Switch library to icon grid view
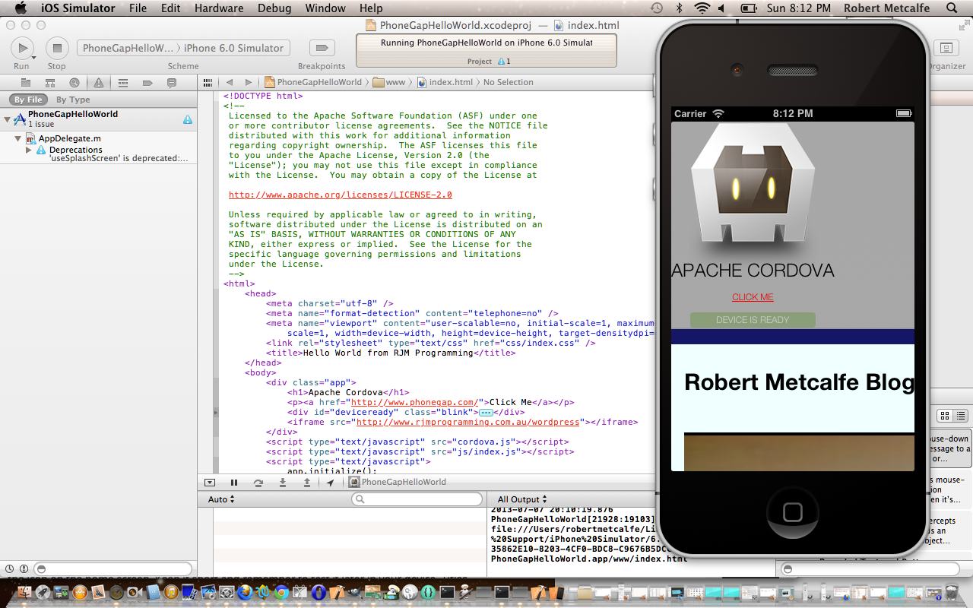Screen dimensions: 973x608 pyautogui.click(x=945, y=416)
